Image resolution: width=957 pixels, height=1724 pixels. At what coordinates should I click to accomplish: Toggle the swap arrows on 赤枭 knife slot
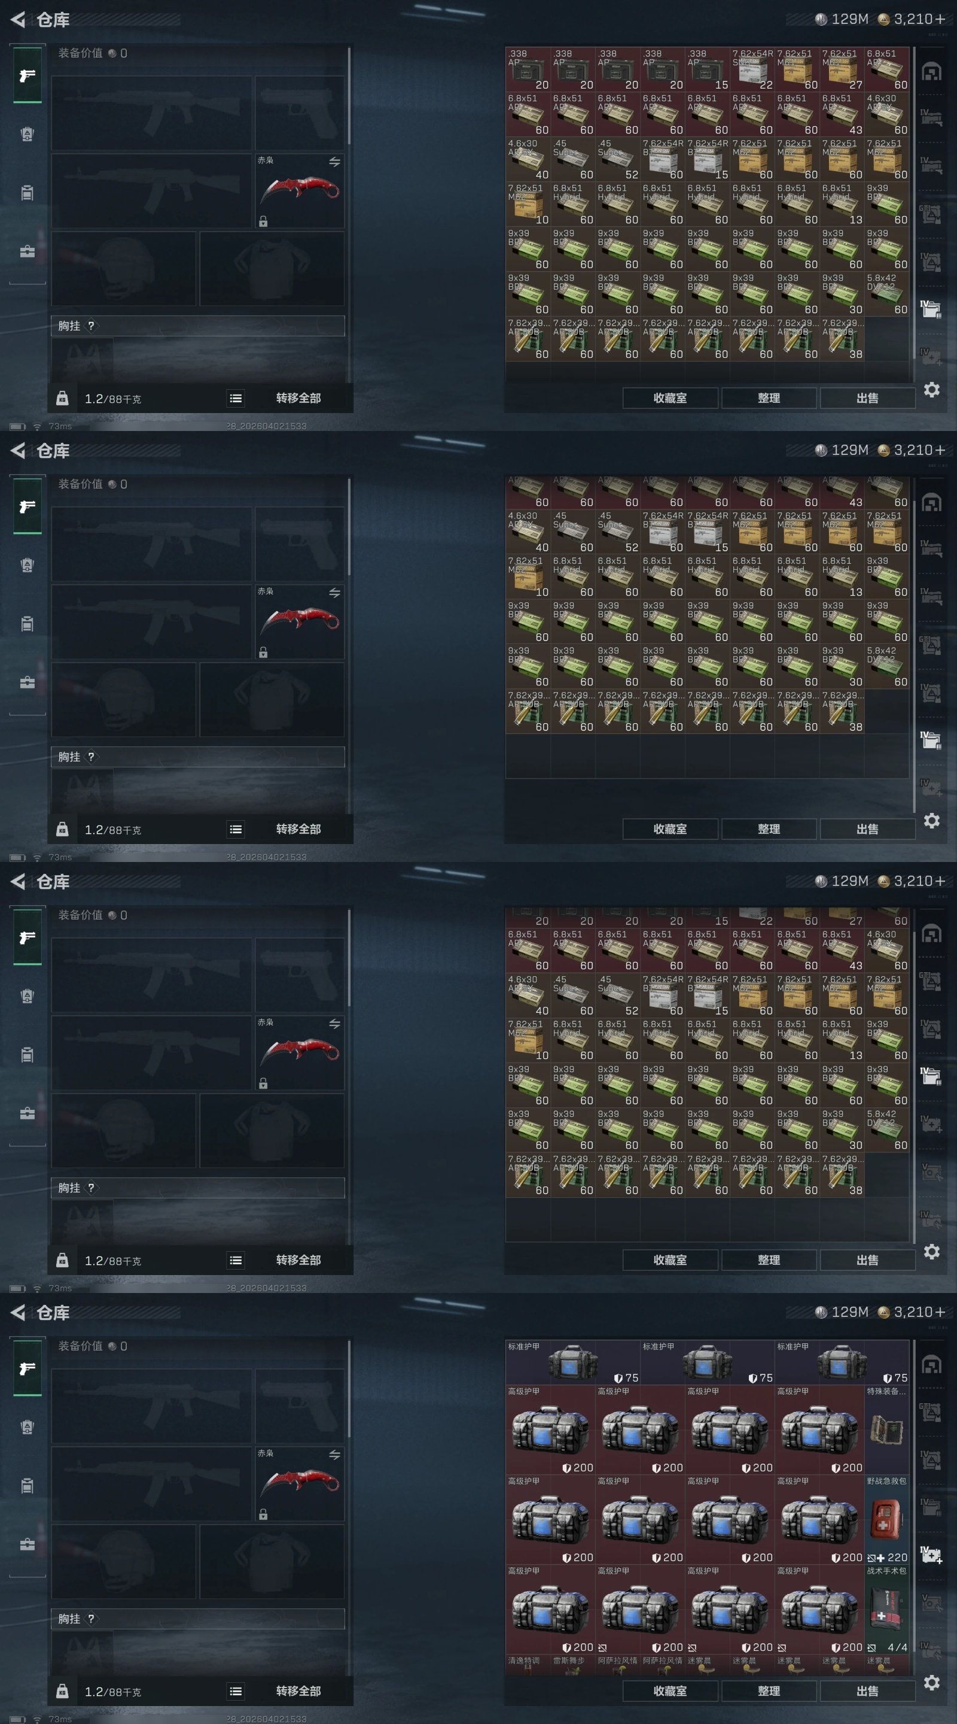click(334, 161)
